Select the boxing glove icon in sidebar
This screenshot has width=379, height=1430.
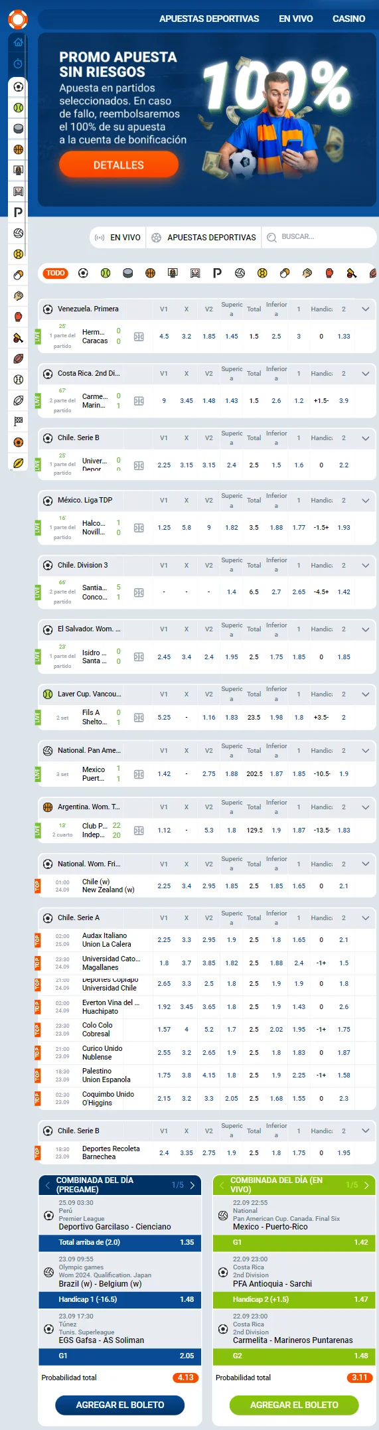pos(18,317)
